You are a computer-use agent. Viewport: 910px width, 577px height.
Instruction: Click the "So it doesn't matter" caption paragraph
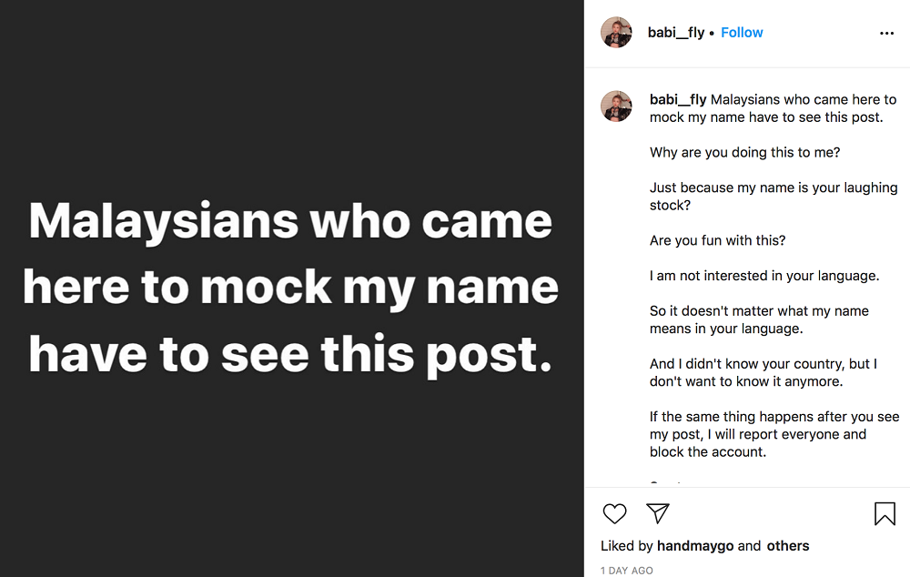coord(759,319)
